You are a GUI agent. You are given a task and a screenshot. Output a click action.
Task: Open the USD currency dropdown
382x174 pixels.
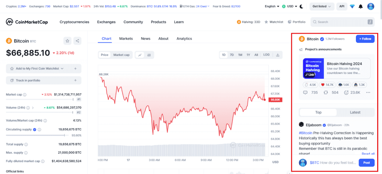[289, 6]
